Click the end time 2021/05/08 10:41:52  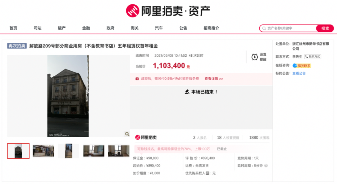(171, 55)
